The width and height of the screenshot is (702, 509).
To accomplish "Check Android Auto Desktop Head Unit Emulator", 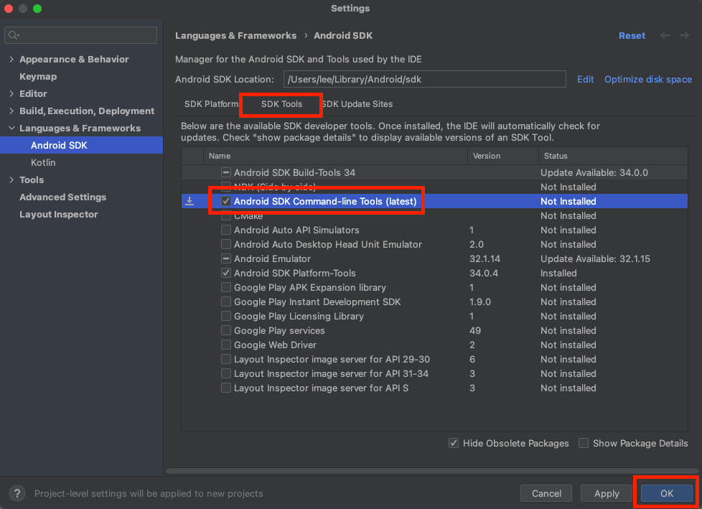I will (x=226, y=244).
